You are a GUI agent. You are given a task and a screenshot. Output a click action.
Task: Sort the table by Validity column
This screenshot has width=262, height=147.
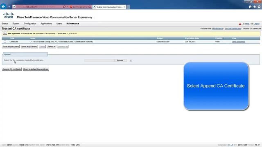[x=219, y=38]
